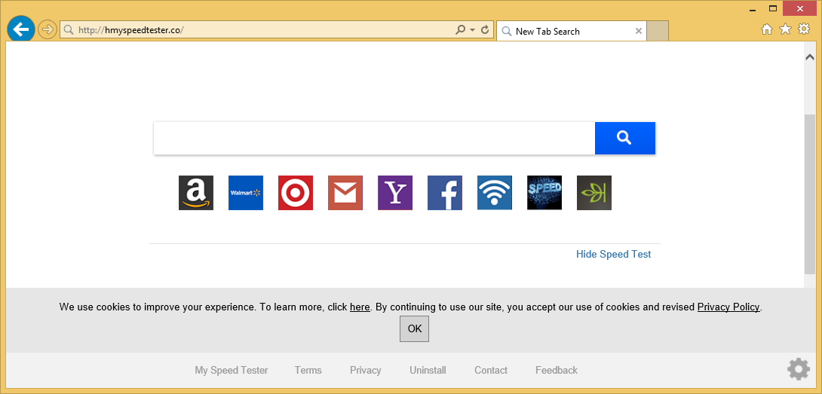Open the Amazon shortcut icon
Viewport: 822px width, 394px height.
(x=196, y=193)
